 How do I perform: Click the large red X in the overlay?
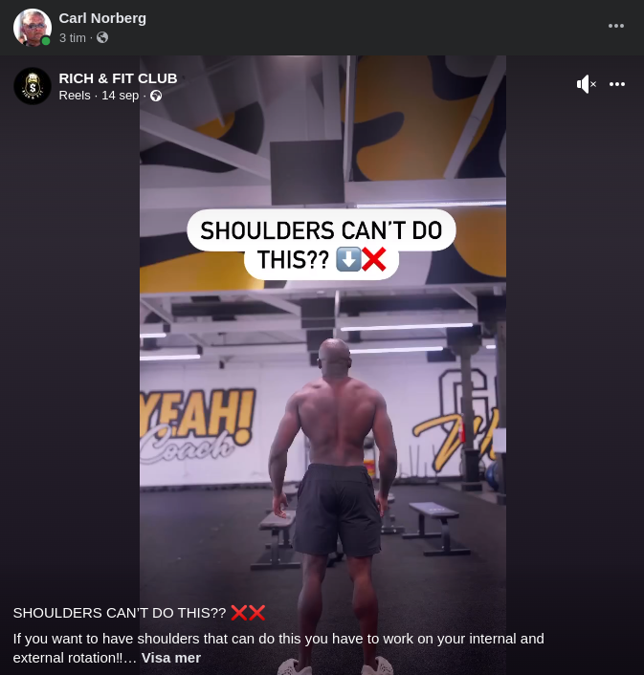(x=373, y=259)
